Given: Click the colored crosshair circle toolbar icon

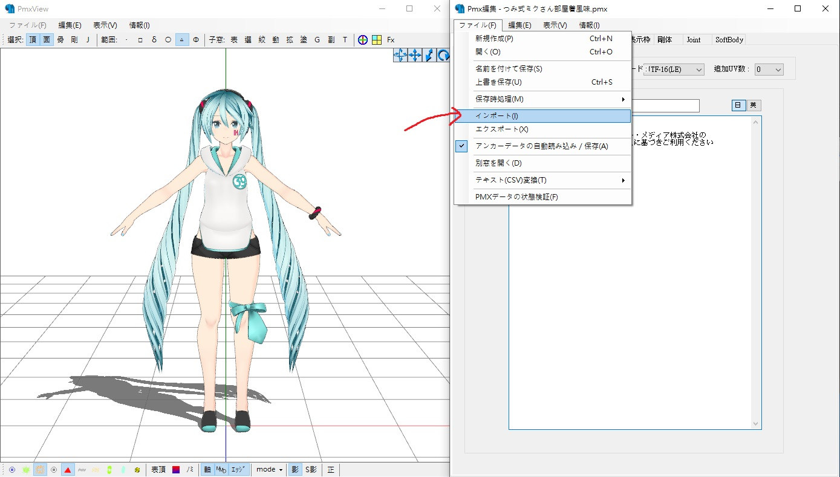Looking at the screenshot, I should [x=363, y=40].
